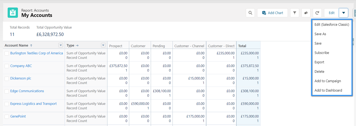The width and height of the screenshot is (356, 126).
Task: Click the green report icon beside My Accounts
Action: [13, 13]
